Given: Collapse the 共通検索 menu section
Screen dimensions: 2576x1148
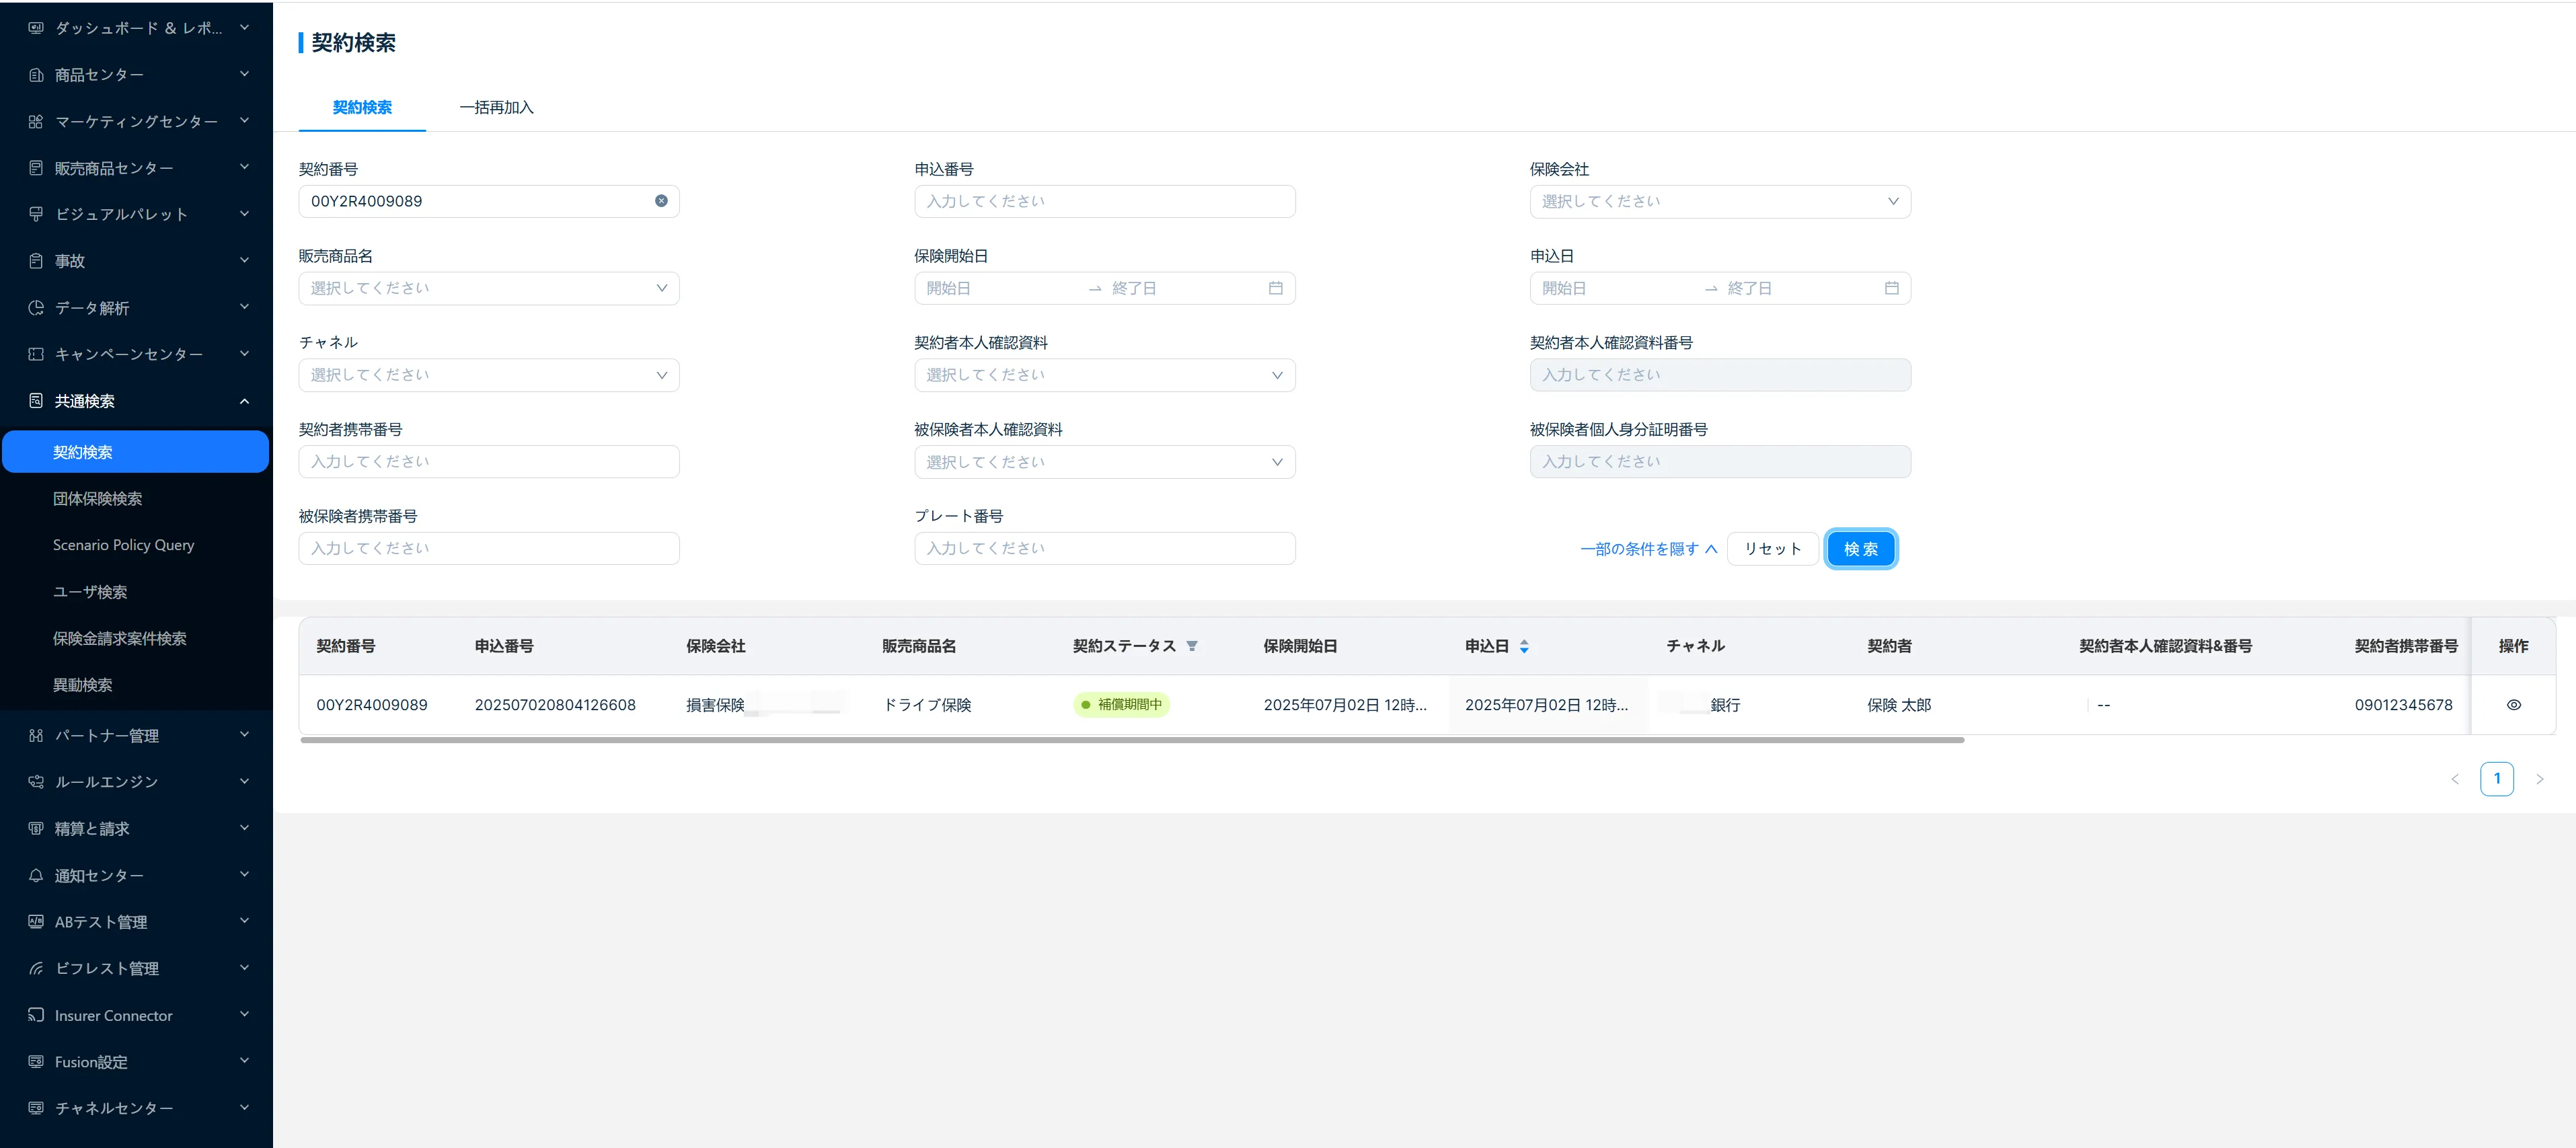Looking at the screenshot, I should tap(244, 401).
